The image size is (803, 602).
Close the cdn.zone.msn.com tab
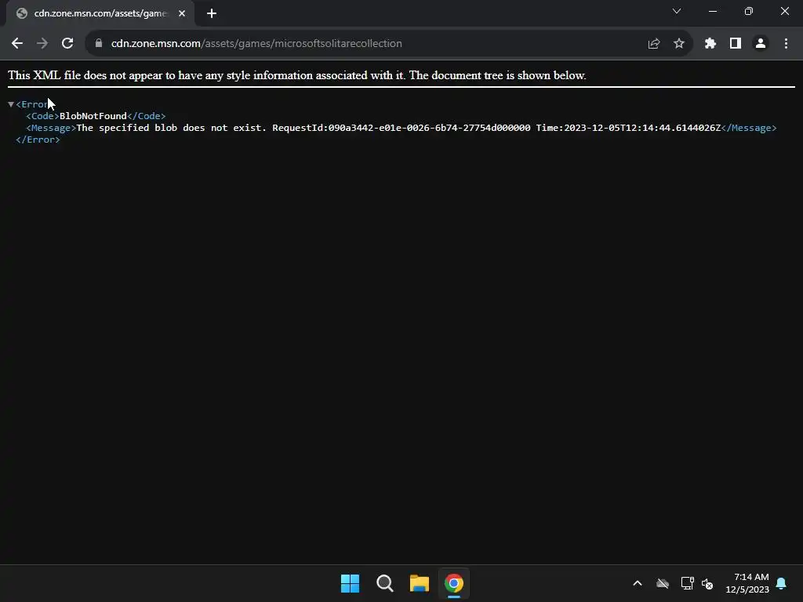point(182,14)
